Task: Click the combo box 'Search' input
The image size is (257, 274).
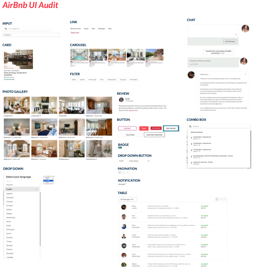Action: point(219,126)
